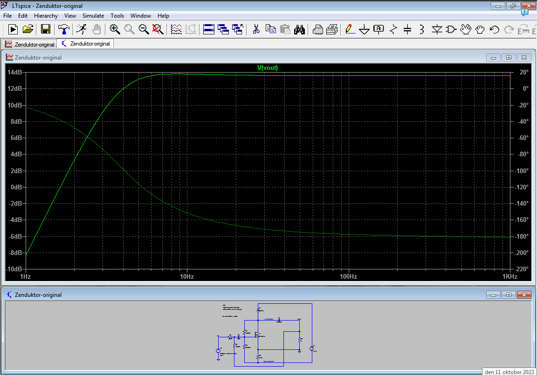Open the Help menu

(x=163, y=16)
